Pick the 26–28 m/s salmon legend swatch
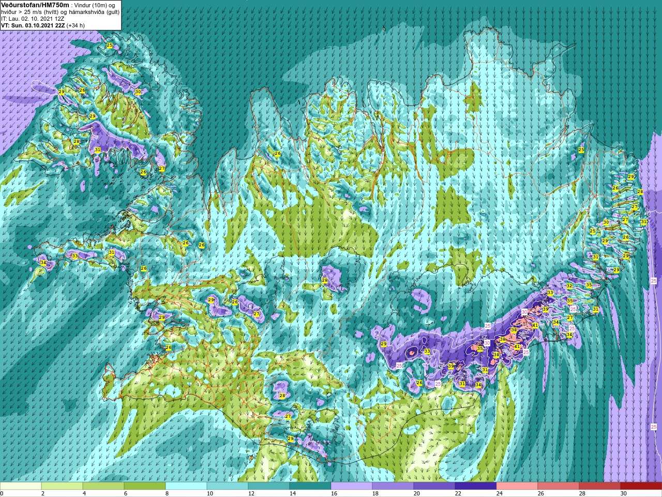This screenshot has height=497, width=662. point(559,486)
